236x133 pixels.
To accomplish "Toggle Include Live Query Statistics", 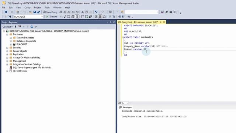I will coord(86,17).
